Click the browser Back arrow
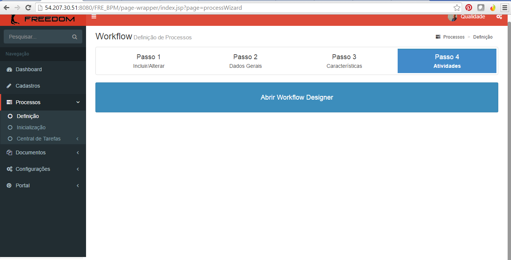Screen dimensions: 511x260 pyautogui.click(x=7, y=7)
